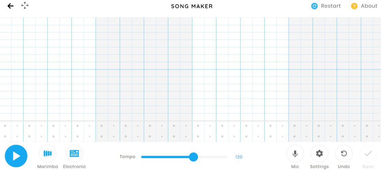381x170 pixels.
Task: Click the tempo slider handle
Action: coord(194,157)
